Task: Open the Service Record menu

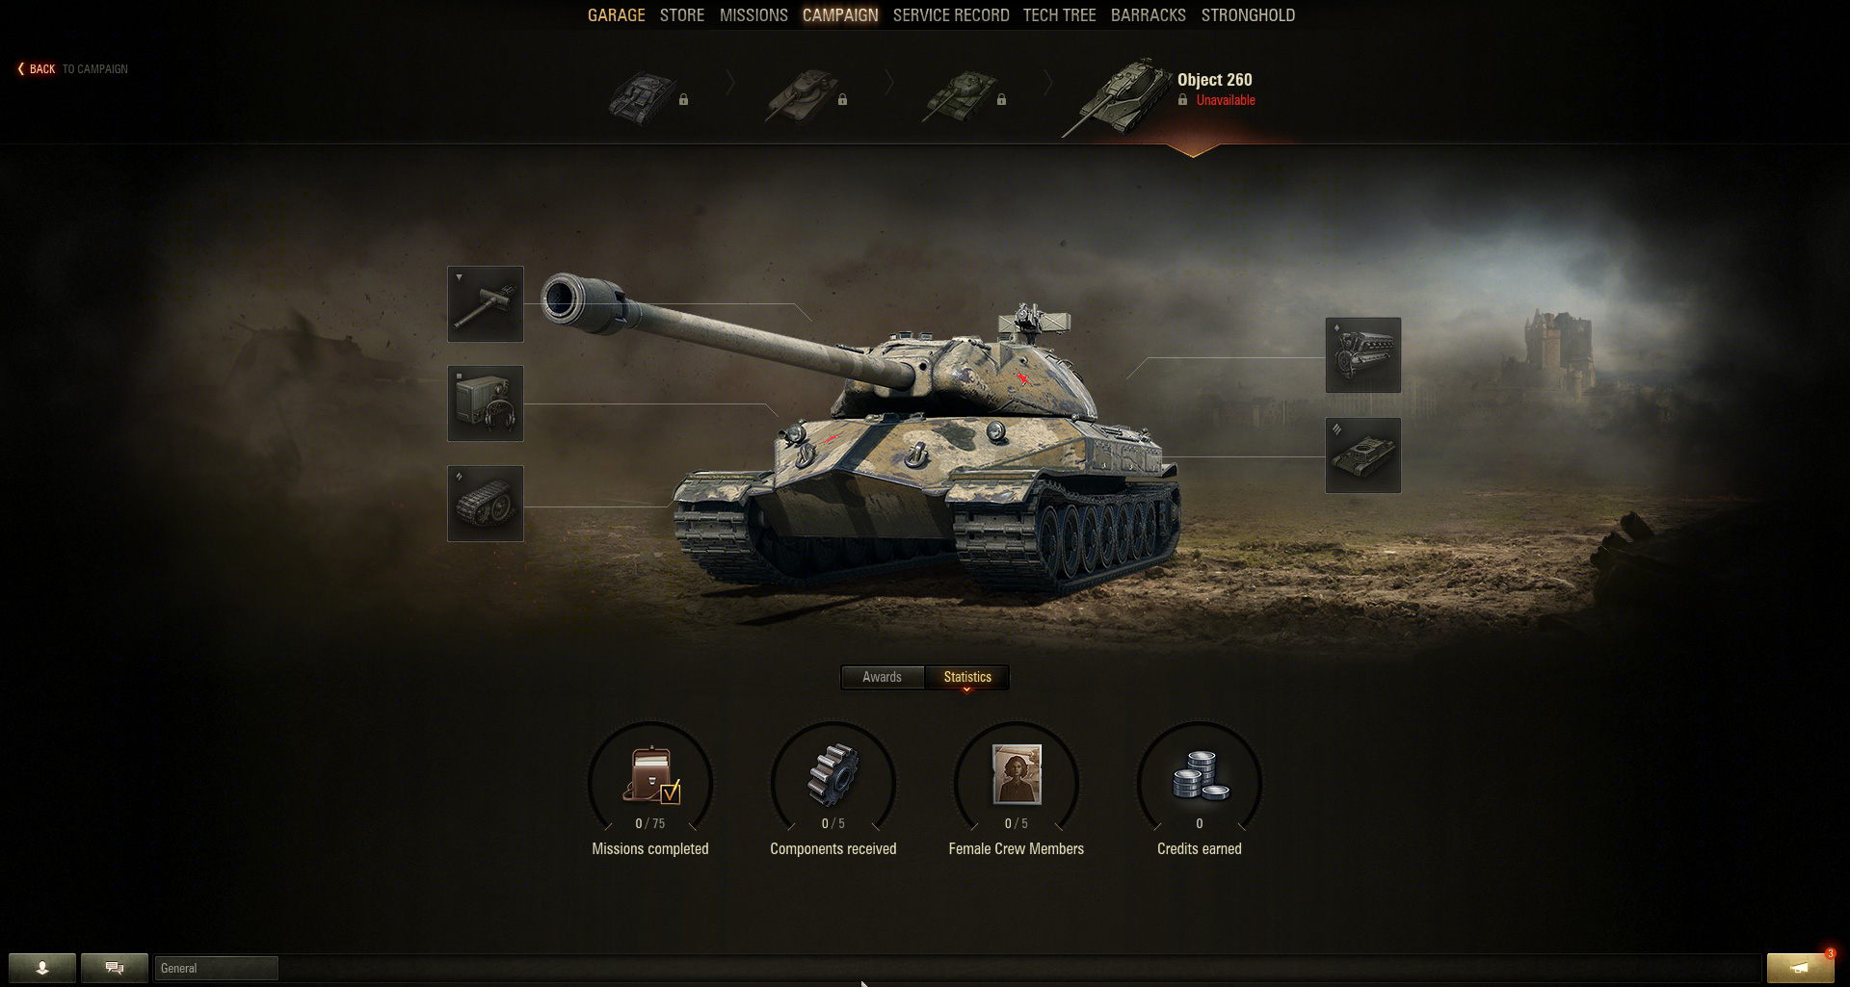Action: point(951,15)
